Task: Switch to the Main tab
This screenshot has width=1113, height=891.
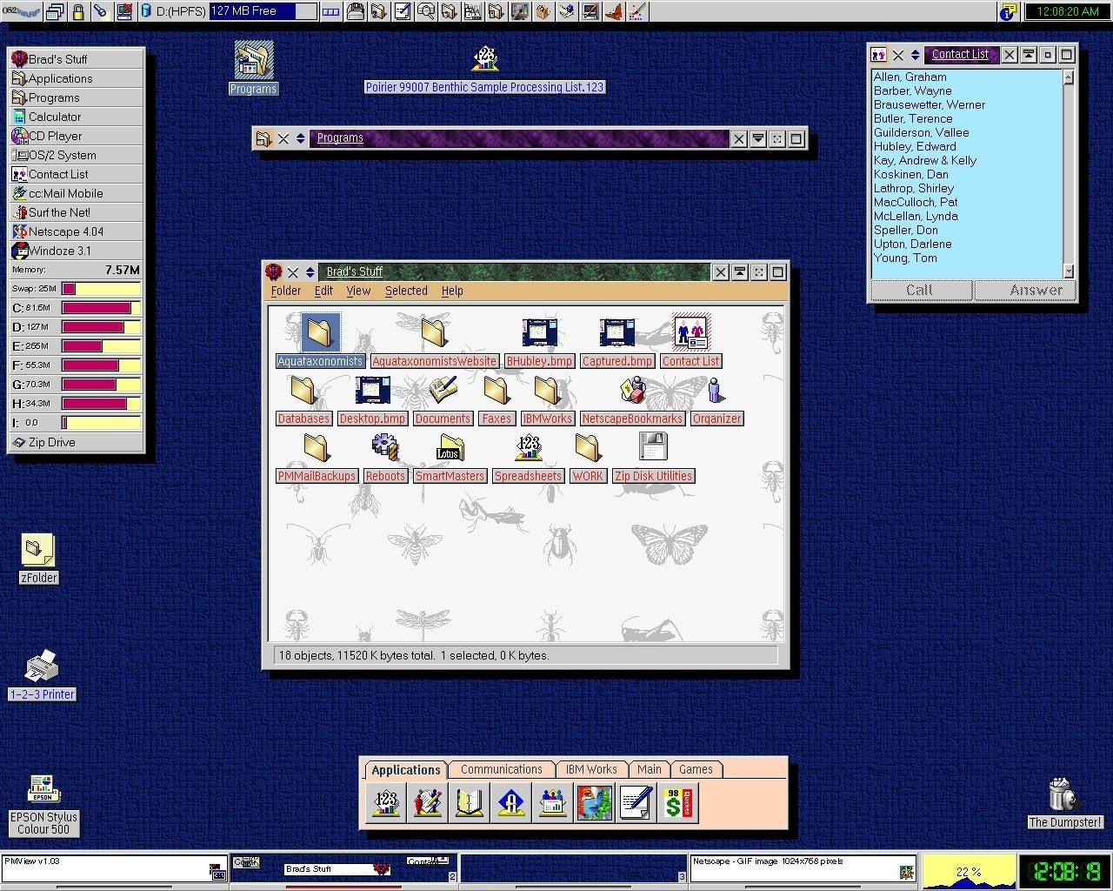Action: 650,769
